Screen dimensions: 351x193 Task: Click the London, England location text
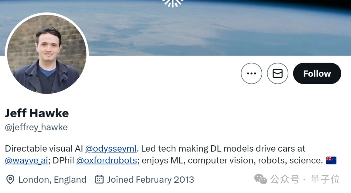click(x=52, y=180)
